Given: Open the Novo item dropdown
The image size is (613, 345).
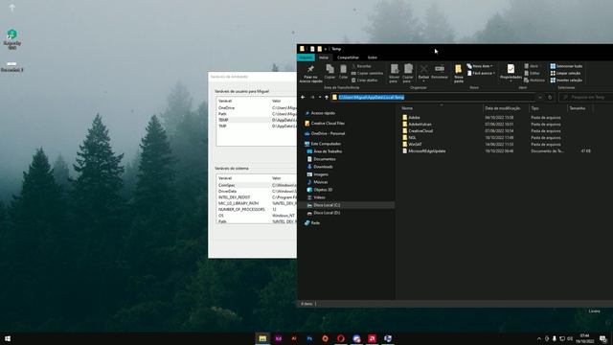Looking at the screenshot, I should coord(480,66).
